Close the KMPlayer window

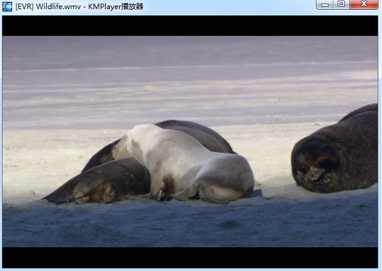tap(364, 4)
